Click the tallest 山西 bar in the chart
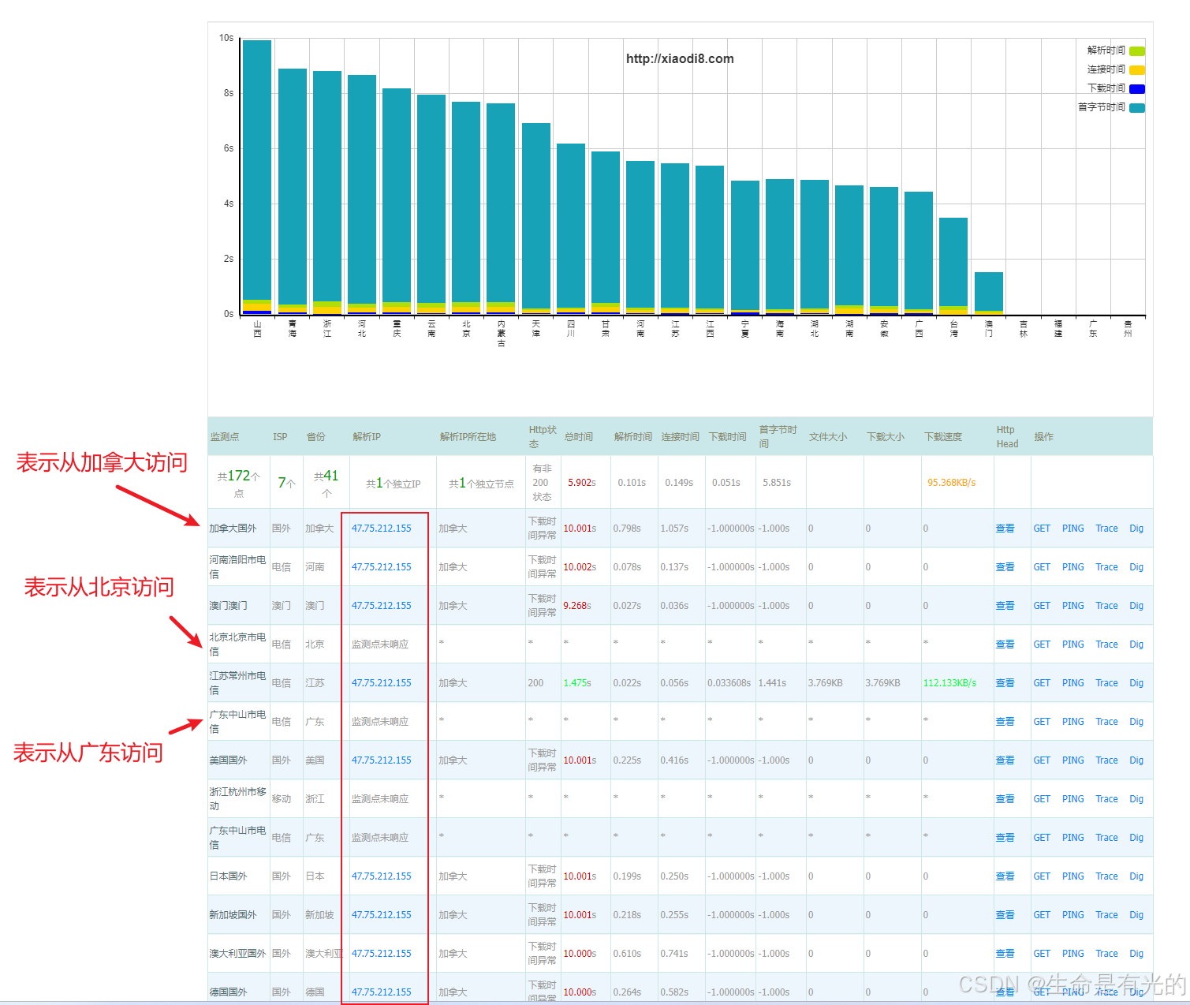This screenshot has width=1190, height=1005. (x=257, y=174)
